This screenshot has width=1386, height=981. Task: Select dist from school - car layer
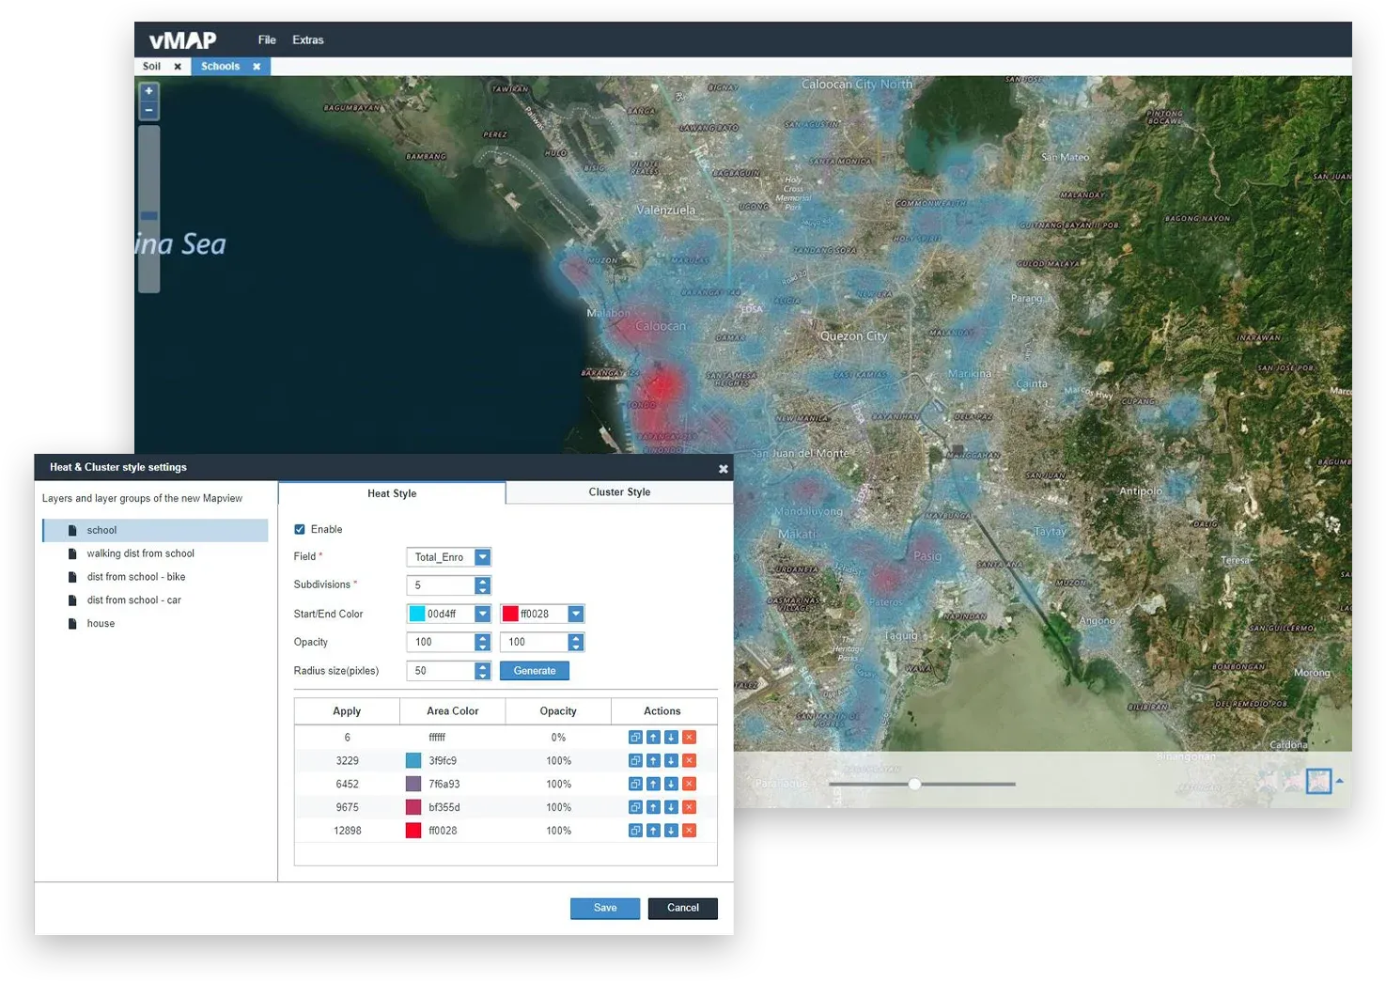[133, 600]
